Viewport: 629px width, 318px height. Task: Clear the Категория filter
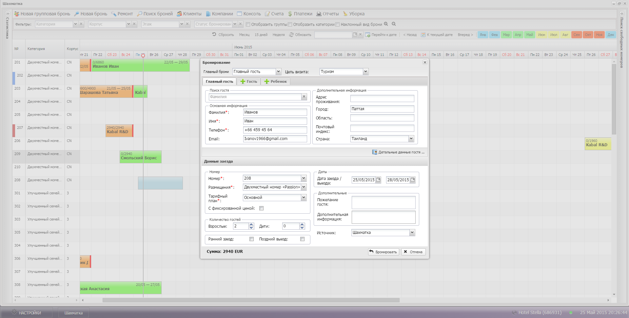click(x=81, y=24)
